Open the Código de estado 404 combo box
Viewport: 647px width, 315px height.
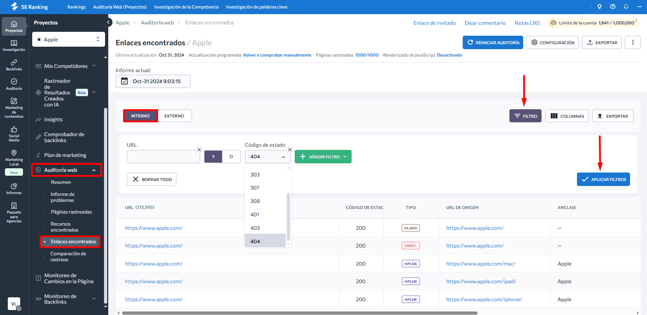click(x=267, y=157)
